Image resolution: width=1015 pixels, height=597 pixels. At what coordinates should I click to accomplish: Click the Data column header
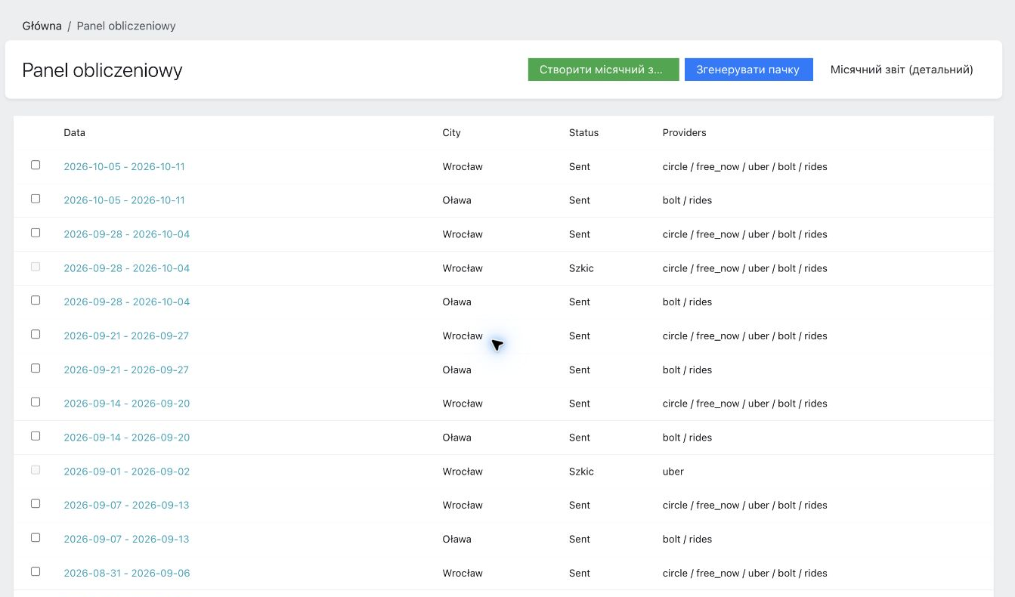74,132
